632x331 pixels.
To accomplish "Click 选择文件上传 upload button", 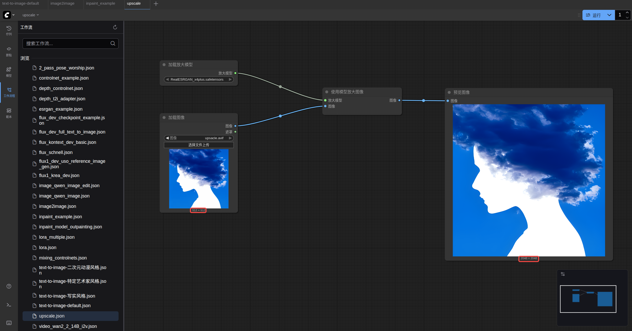I will tap(199, 145).
